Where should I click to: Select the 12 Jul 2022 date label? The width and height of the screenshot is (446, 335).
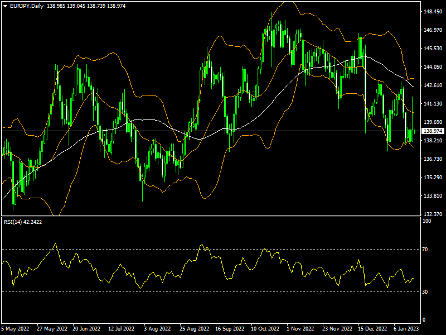(x=121, y=329)
